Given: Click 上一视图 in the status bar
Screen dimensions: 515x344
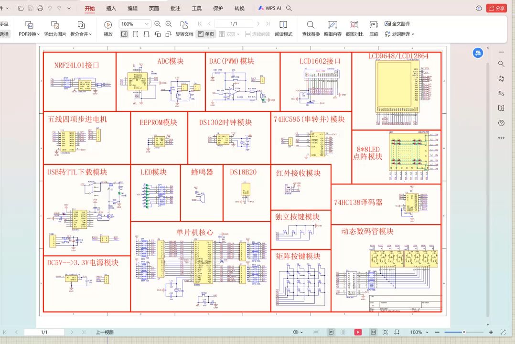Looking at the screenshot, I should (106, 332).
